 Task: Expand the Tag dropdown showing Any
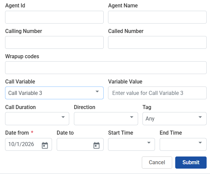click(x=174, y=118)
